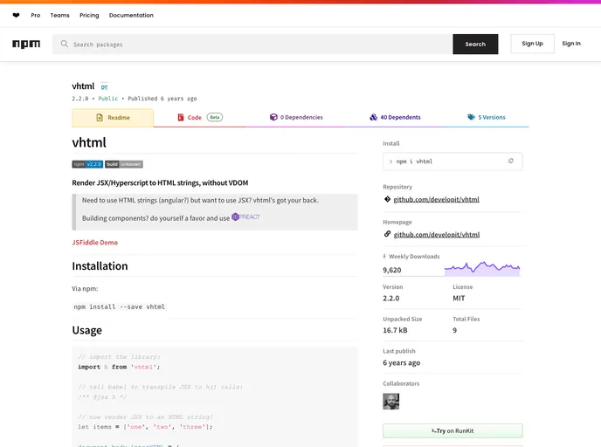Open the Pro menu link
This screenshot has height=447, width=601.
[36, 16]
